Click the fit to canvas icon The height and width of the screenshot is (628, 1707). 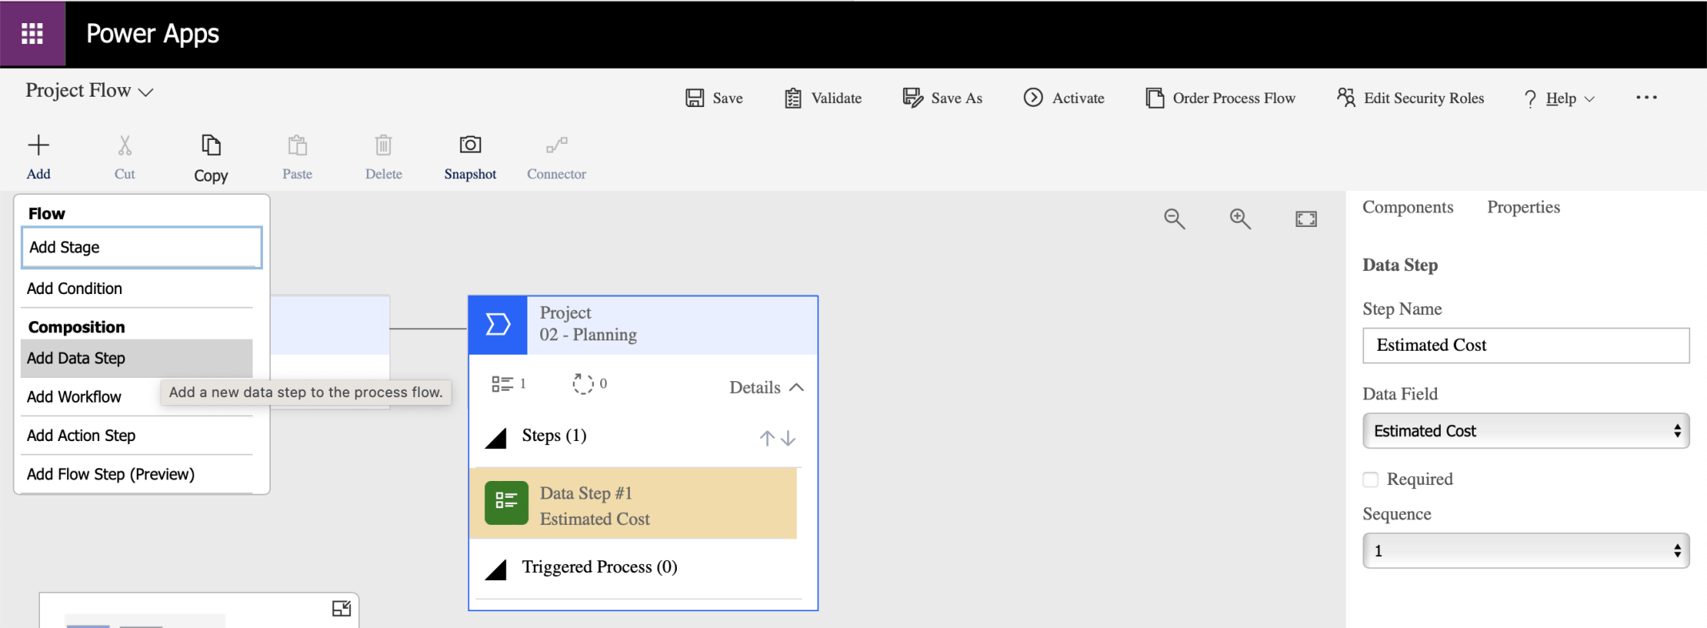1306,219
